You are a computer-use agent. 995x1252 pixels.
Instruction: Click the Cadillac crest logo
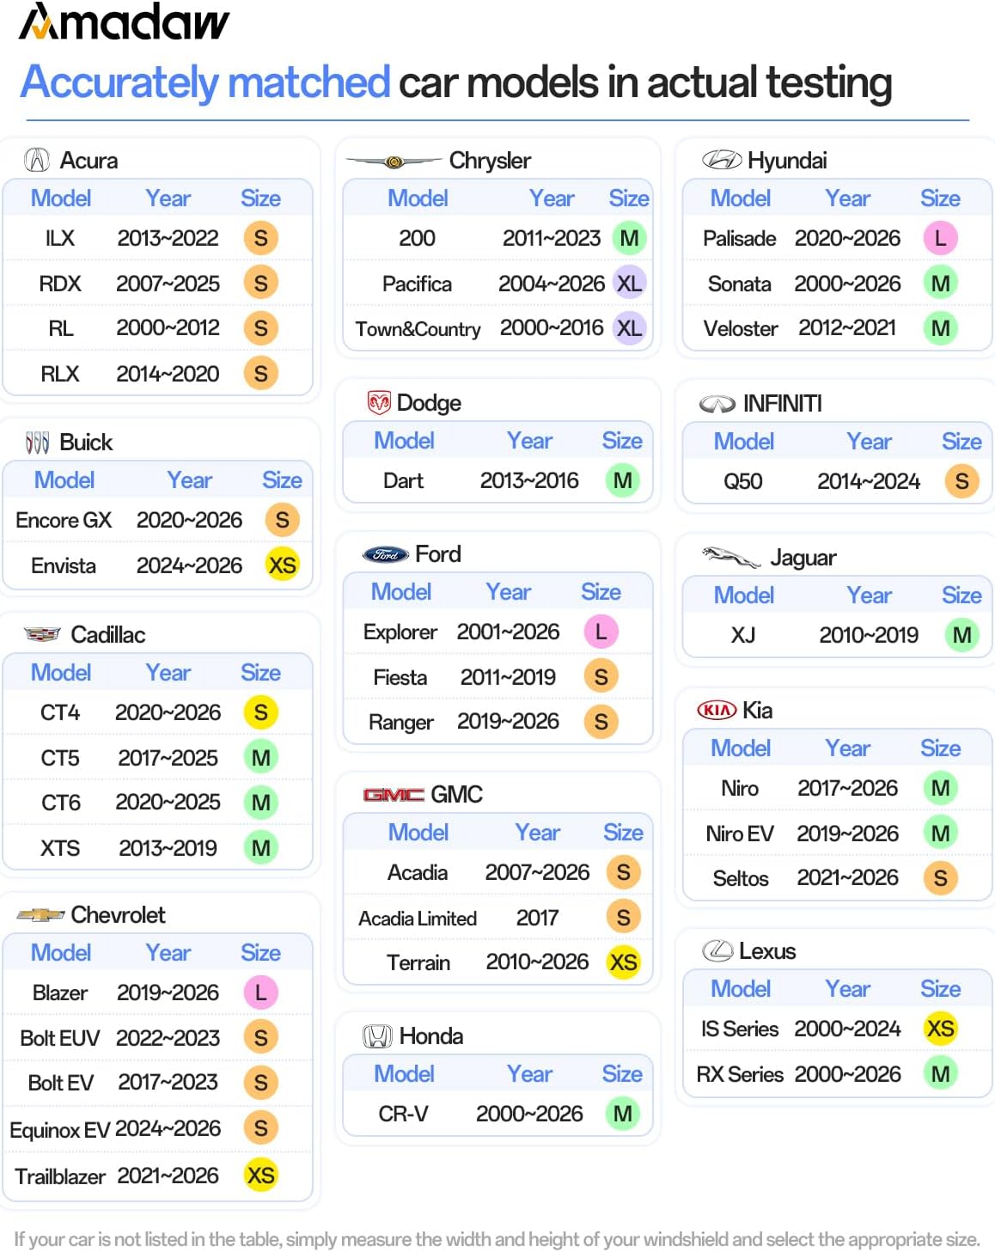tap(42, 634)
